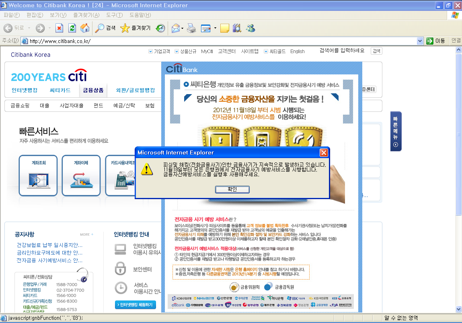
Task: Open the 도구(T) menu
Action: (x=114, y=15)
